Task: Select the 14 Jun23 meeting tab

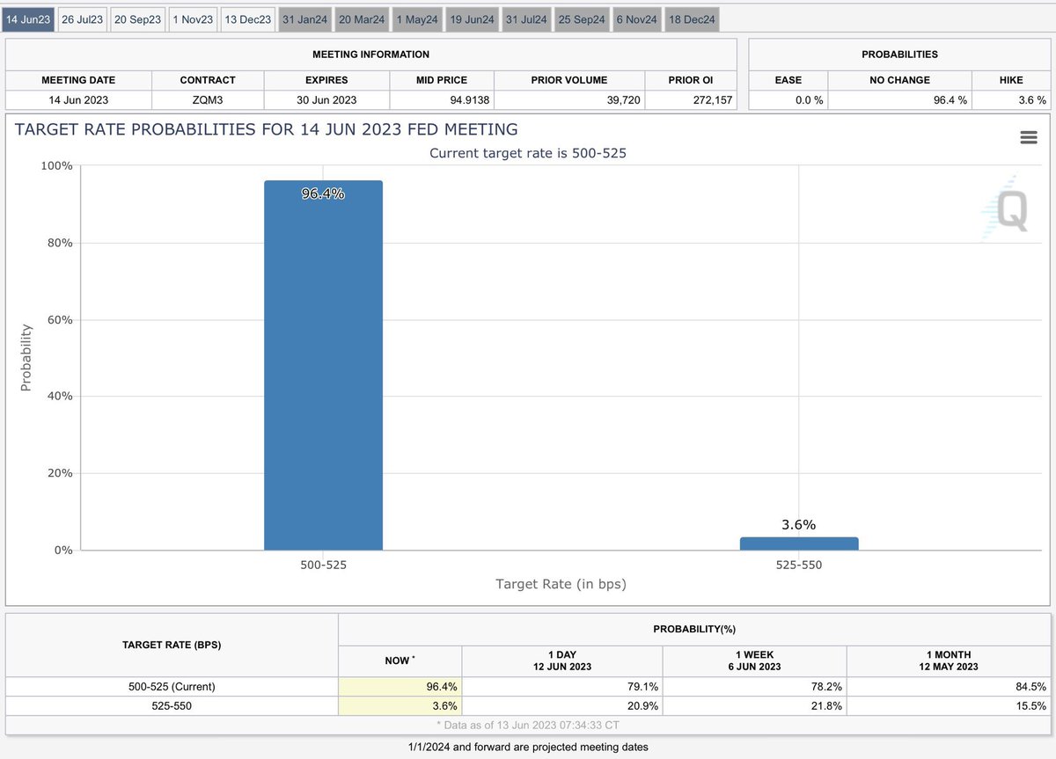Action: [28, 19]
